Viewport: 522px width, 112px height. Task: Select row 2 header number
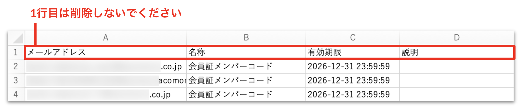tap(16, 66)
